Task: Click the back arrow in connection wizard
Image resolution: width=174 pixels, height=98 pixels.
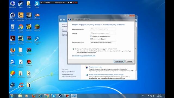Action: click(70, 19)
